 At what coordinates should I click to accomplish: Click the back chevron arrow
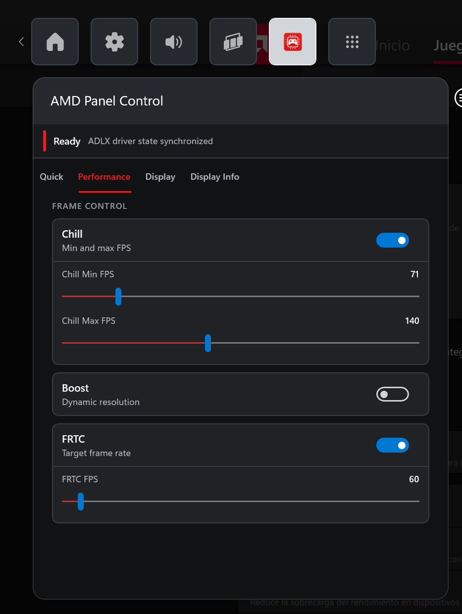(21, 42)
